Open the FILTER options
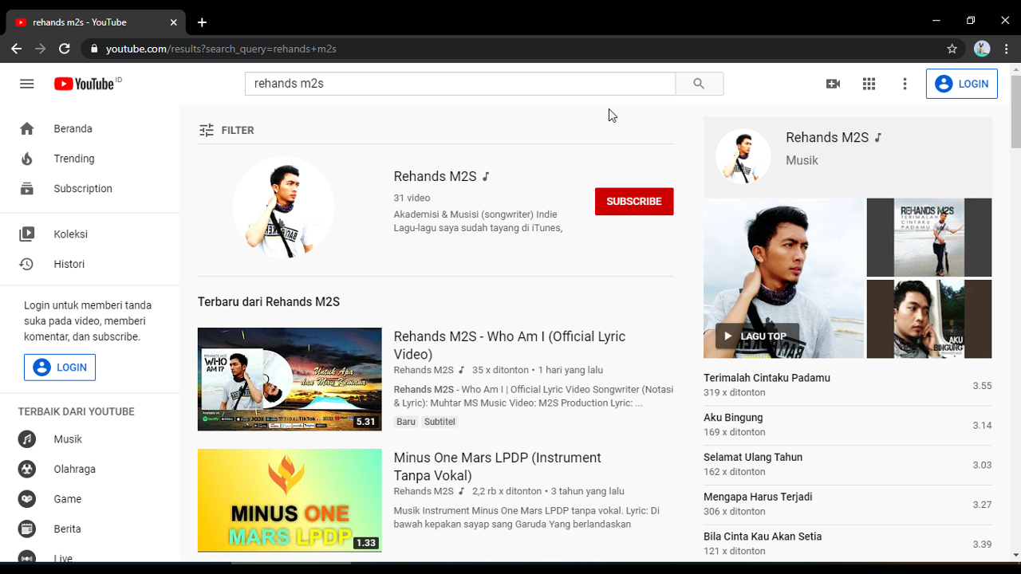Image resolution: width=1021 pixels, height=574 pixels. coord(227,130)
